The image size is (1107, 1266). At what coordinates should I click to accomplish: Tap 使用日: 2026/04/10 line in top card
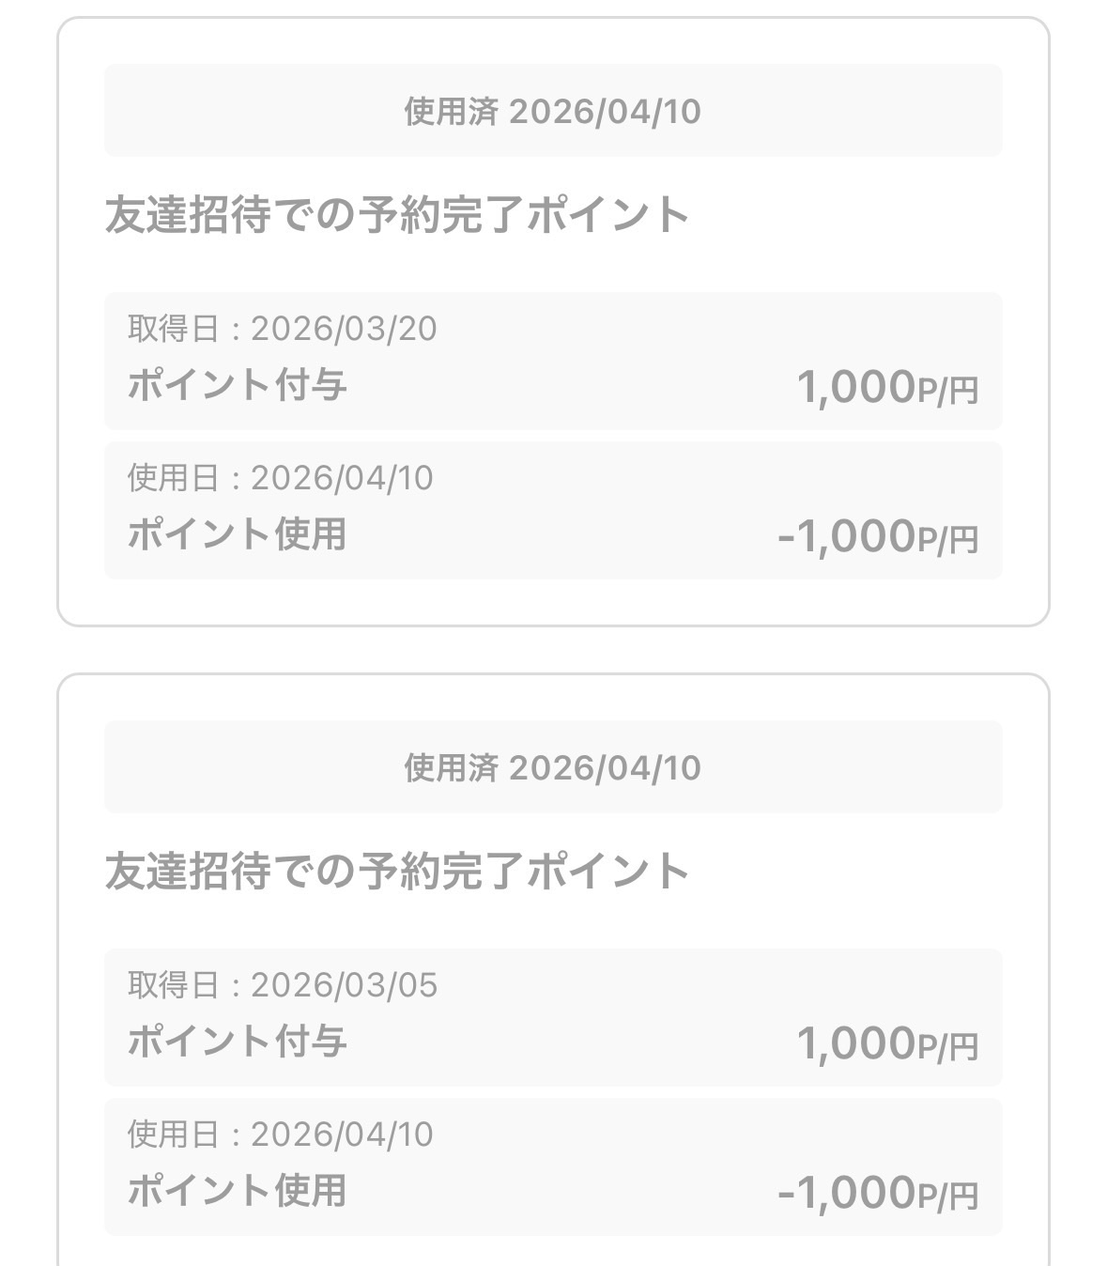(280, 478)
